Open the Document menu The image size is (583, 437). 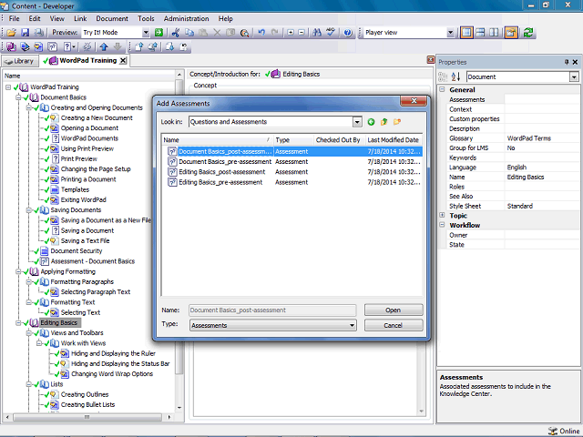pyautogui.click(x=112, y=18)
